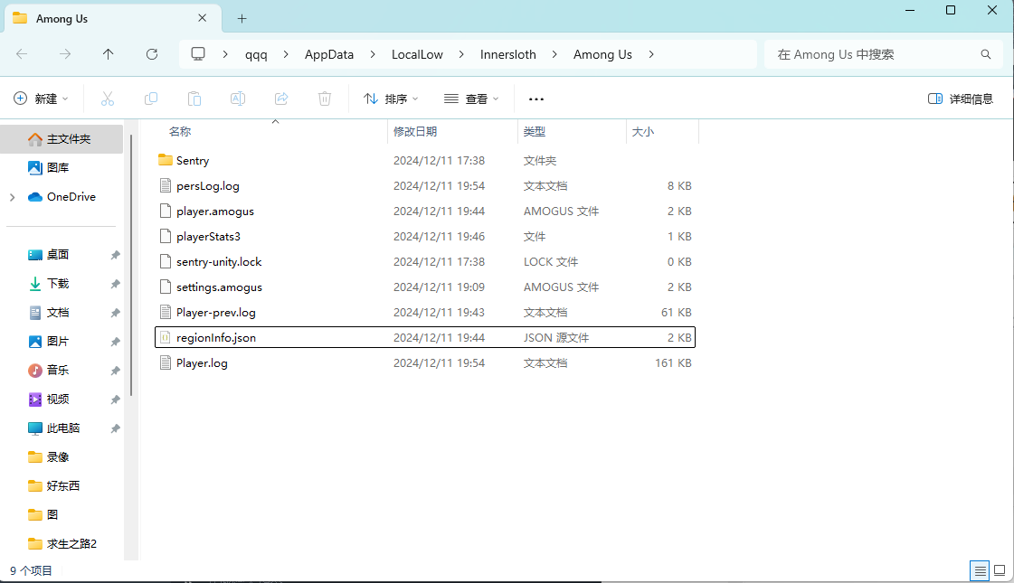The width and height of the screenshot is (1014, 583).
Task: Unpin 桌面 from quick access
Action: coord(115,255)
